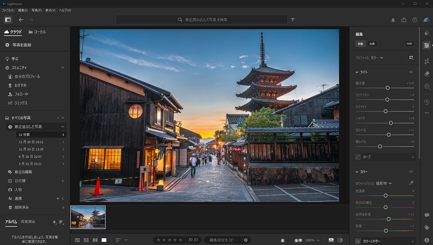Open the Masking tool
The height and width of the screenshot is (245, 433).
pos(427,86)
